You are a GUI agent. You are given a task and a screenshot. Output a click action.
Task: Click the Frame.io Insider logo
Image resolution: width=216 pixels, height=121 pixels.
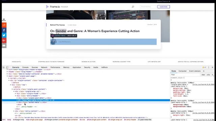tap(57, 7)
